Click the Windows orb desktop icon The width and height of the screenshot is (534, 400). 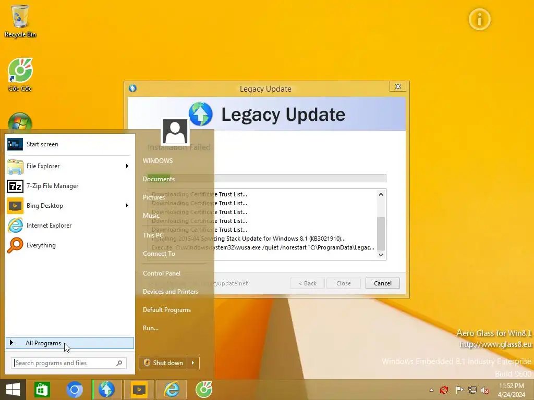tap(20, 122)
